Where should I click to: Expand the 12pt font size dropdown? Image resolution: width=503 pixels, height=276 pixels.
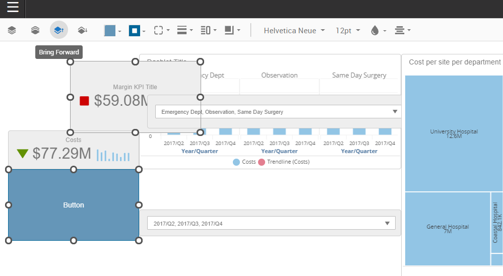coord(348,31)
